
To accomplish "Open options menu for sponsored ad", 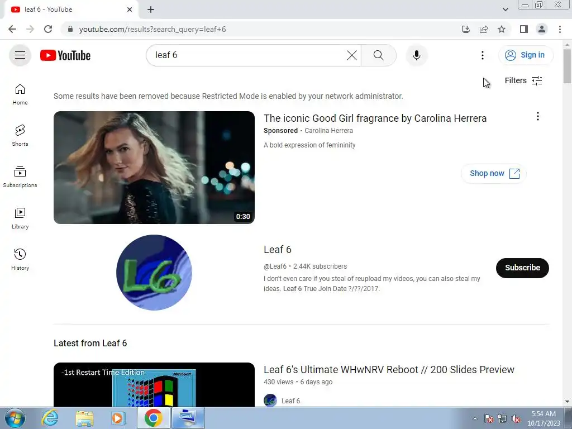I will 538,116.
